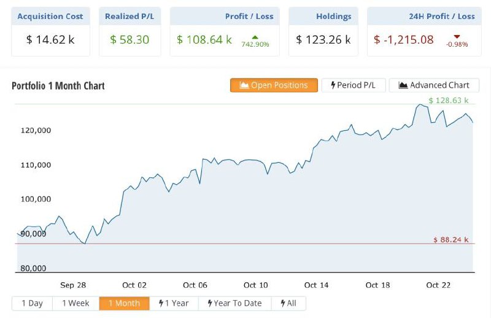Click the green up arrow under Profit / Loss
This screenshot has height=318, width=491.
[x=255, y=37]
